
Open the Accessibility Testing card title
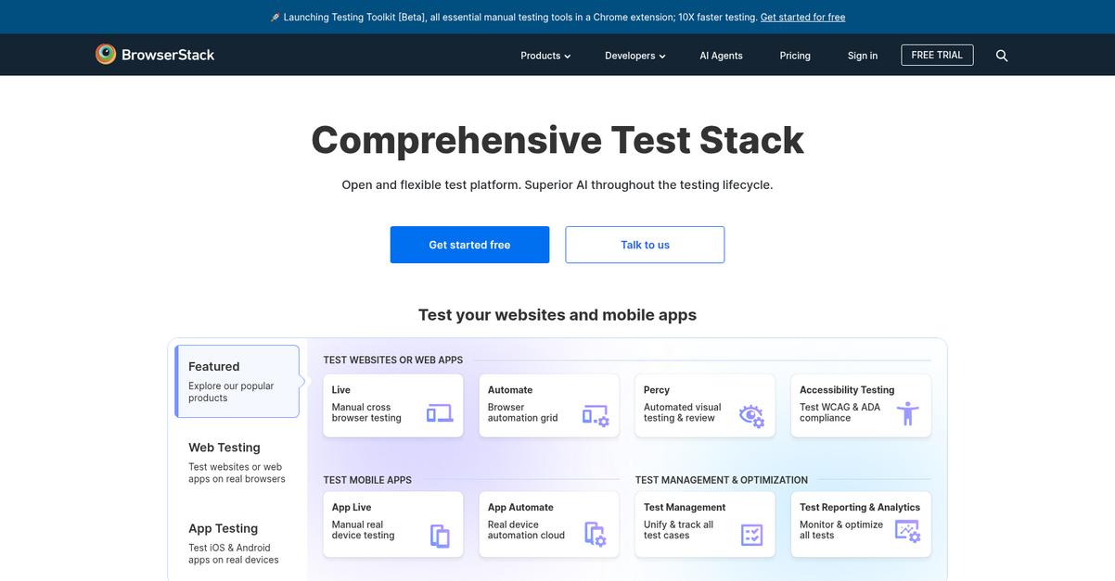847,390
